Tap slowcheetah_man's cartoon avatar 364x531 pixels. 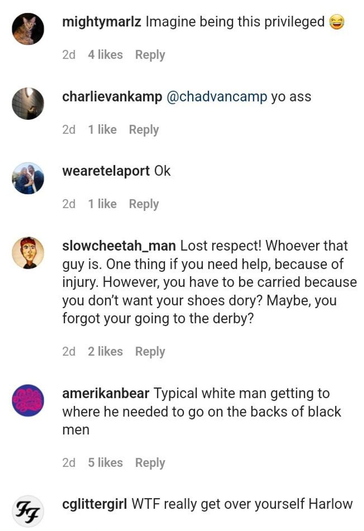tap(28, 252)
